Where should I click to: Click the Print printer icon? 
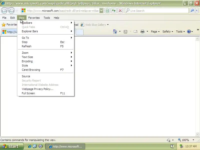click(x=142, y=31)
